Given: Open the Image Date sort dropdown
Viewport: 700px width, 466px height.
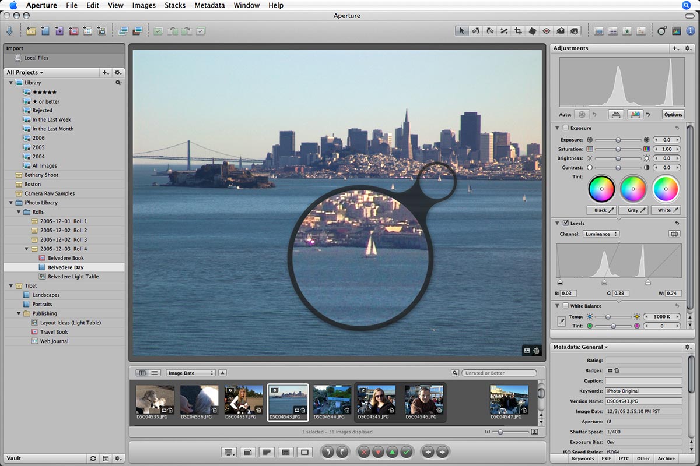Looking at the screenshot, I should [190, 373].
